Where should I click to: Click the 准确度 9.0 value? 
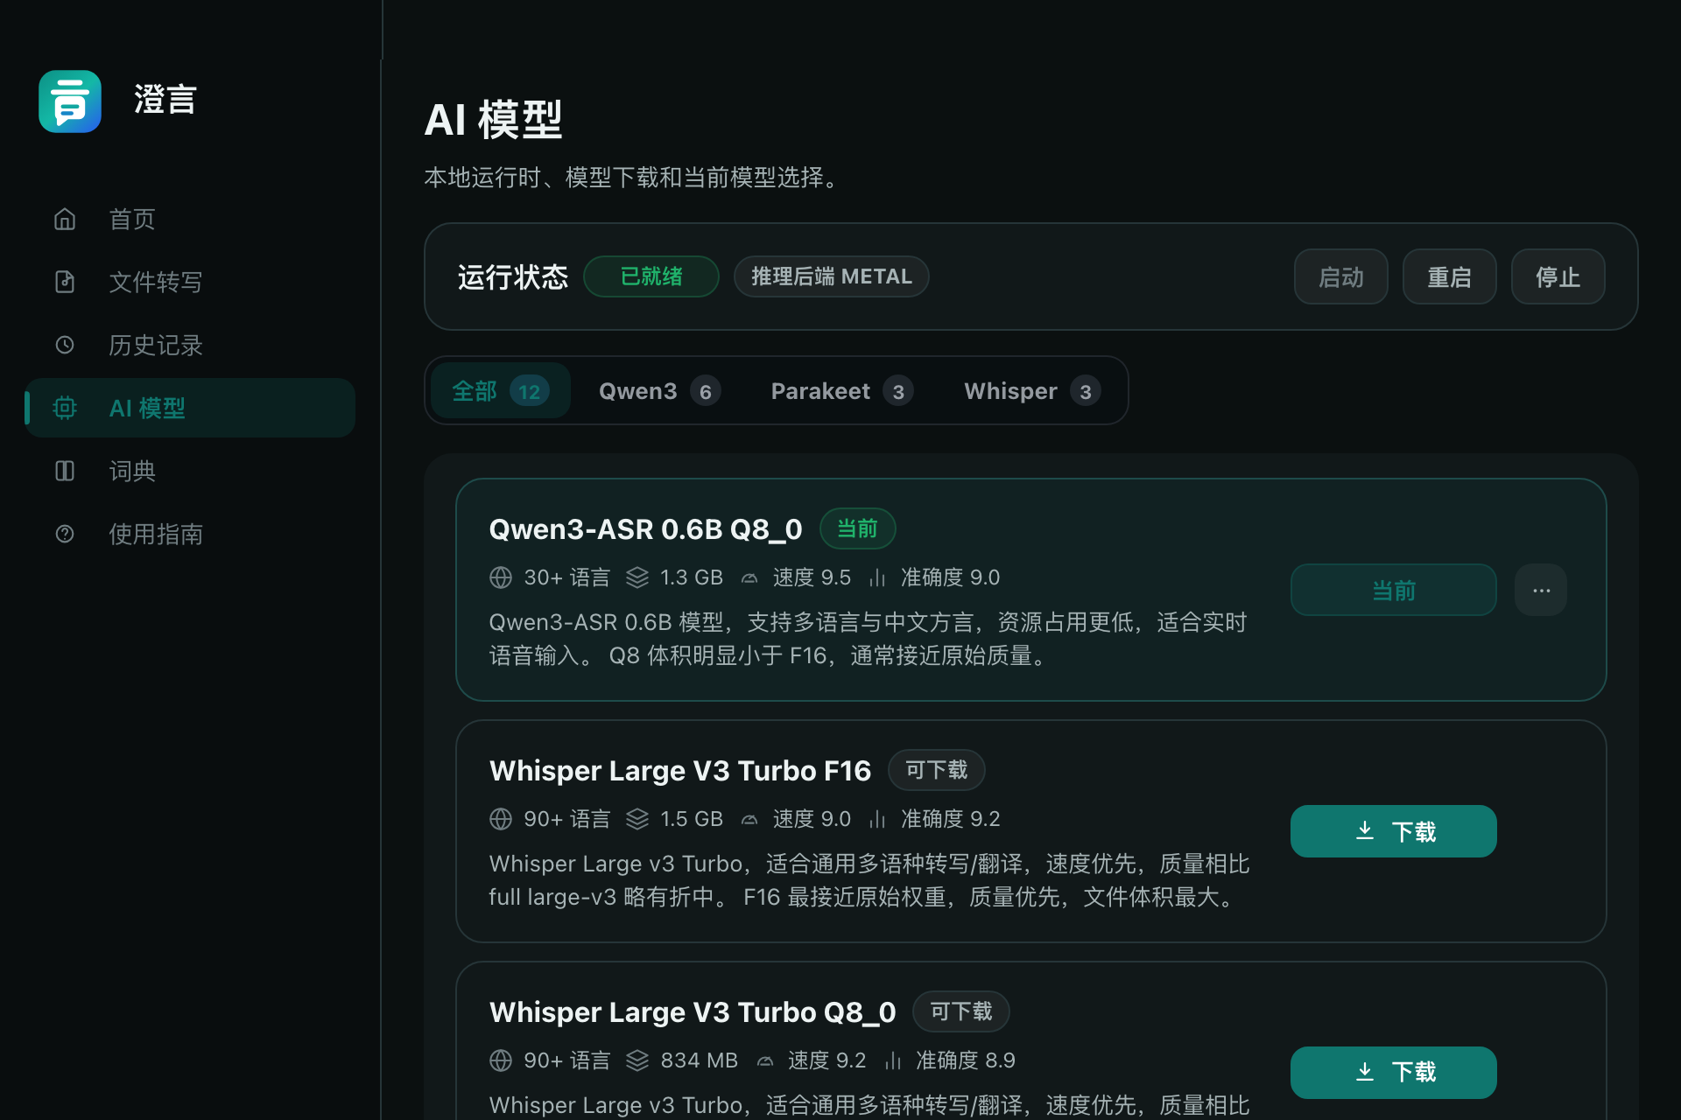951,577
